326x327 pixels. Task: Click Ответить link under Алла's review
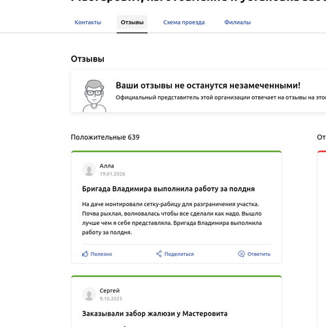click(x=259, y=254)
